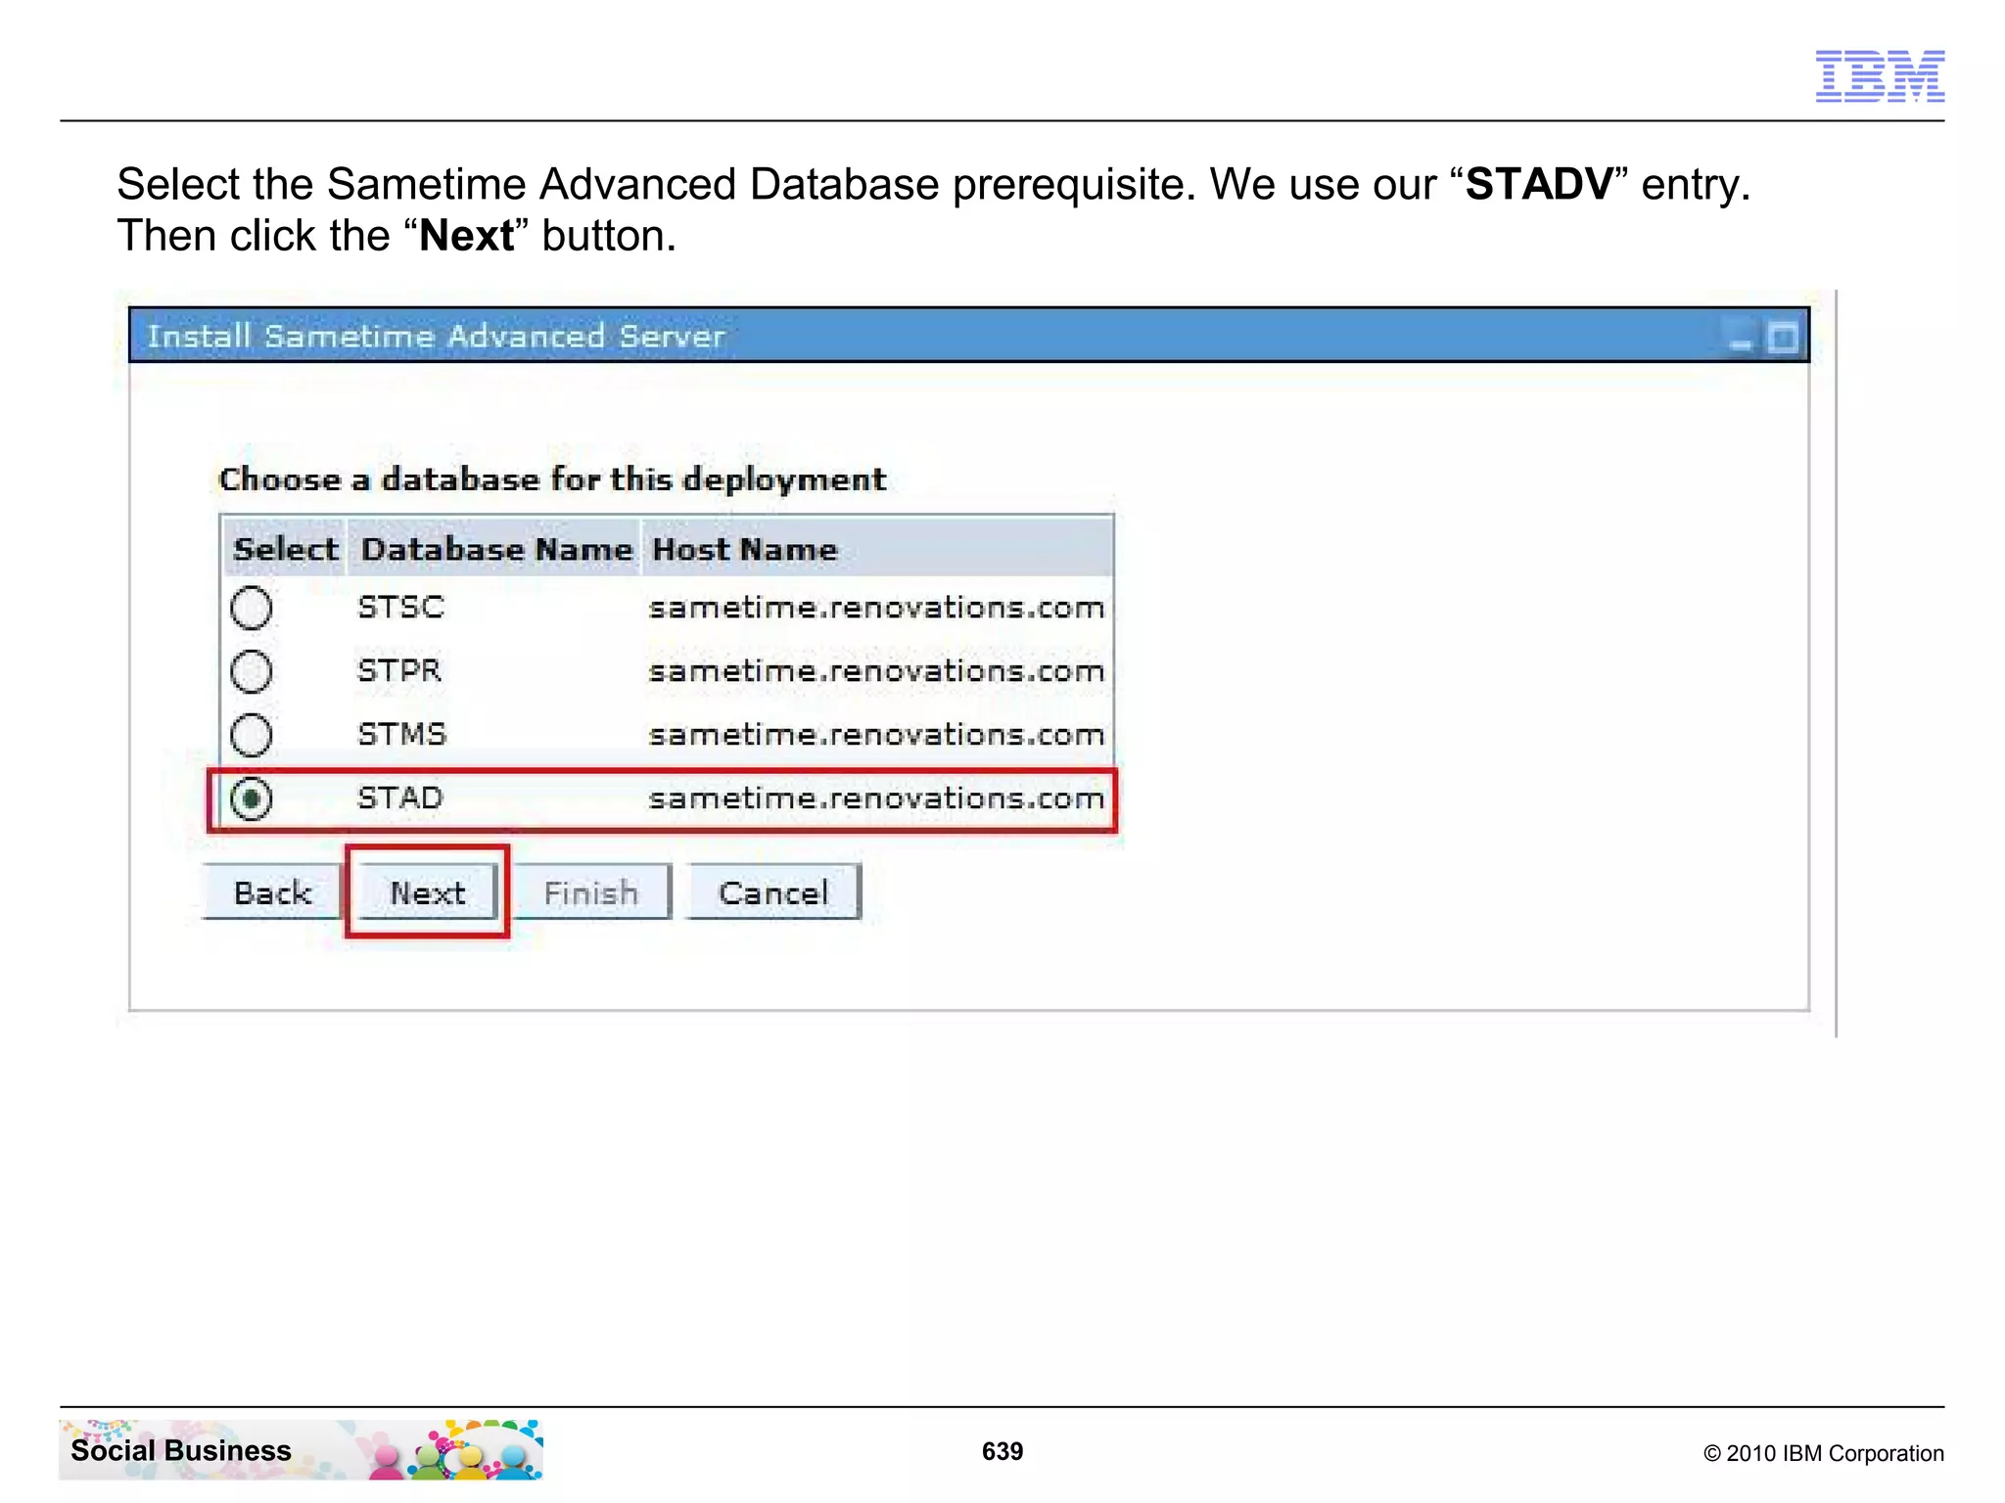Select the STMS database radio button
The height and width of the screenshot is (1503, 2005).
pos(251,735)
